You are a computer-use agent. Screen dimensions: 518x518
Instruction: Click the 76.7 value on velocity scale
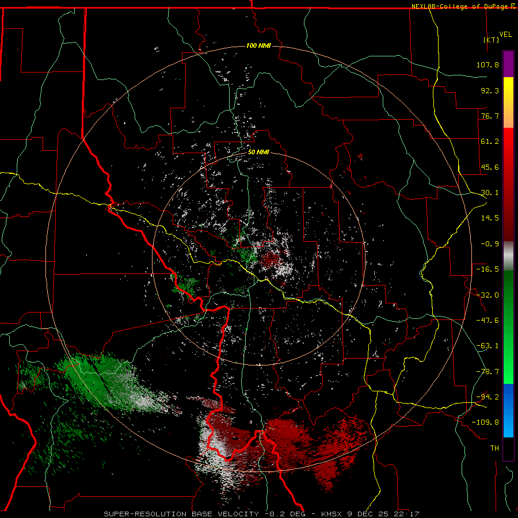pyautogui.click(x=490, y=116)
